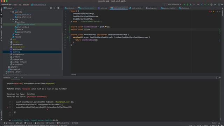
Task: Open the Problems tool window
Action: click(9, 123)
